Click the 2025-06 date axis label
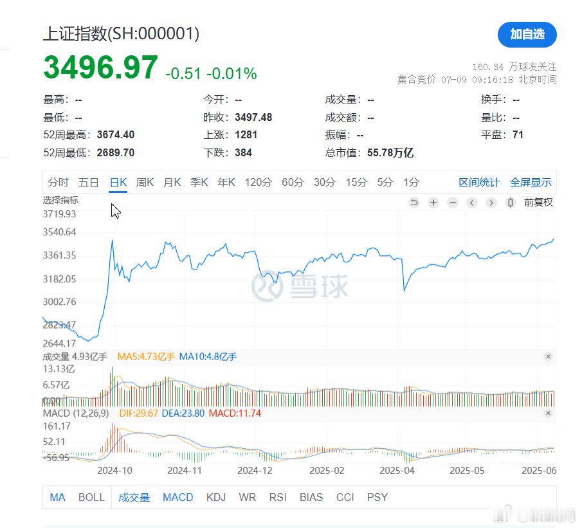 point(540,471)
